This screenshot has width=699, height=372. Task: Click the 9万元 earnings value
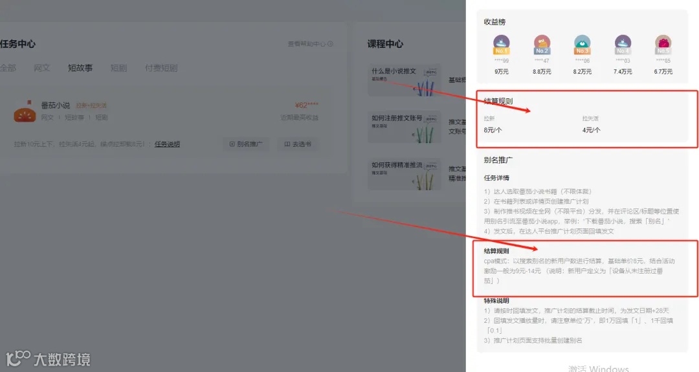click(502, 72)
